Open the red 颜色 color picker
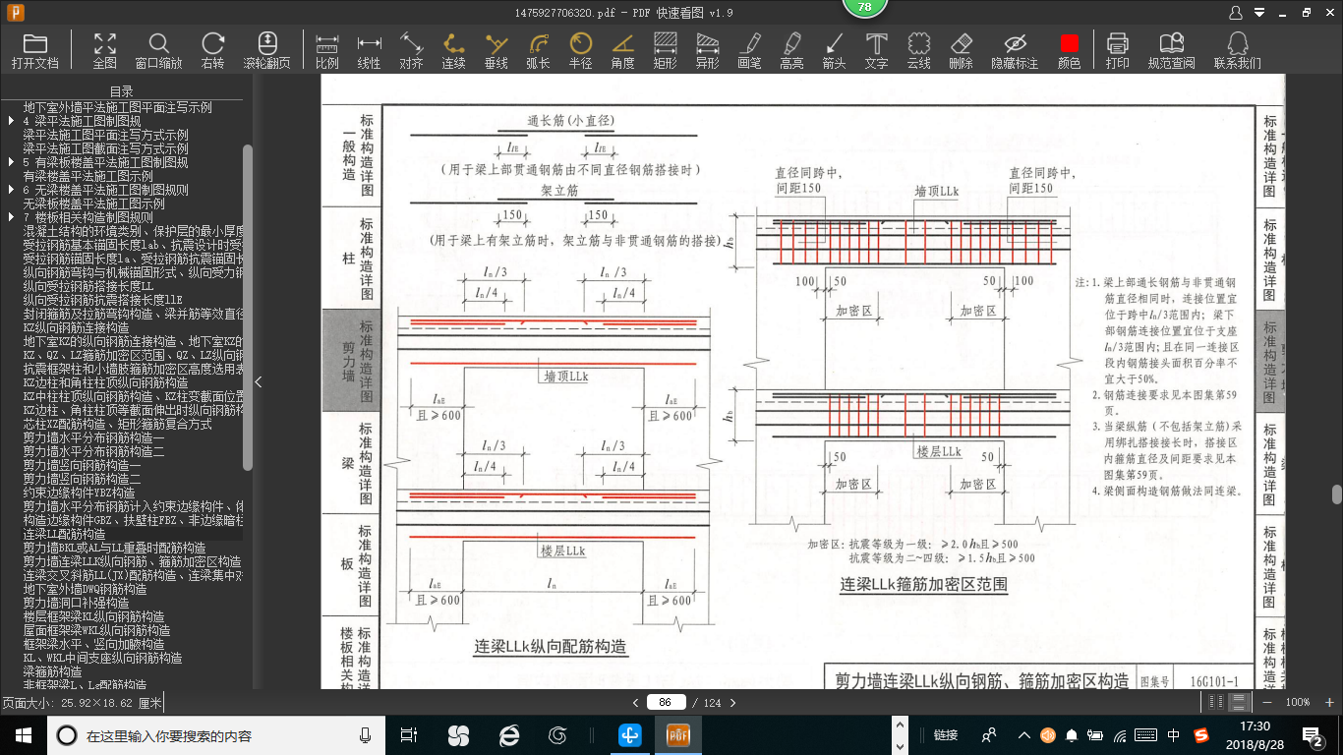Image resolution: width=1343 pixels, height=755 pixels. point(1069,50)
